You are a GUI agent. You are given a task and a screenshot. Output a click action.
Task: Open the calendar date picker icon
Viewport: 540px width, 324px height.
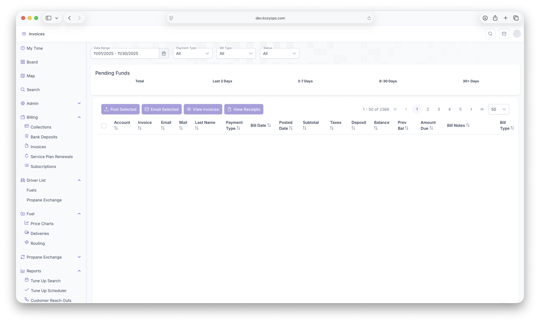(x=164, y=54)
